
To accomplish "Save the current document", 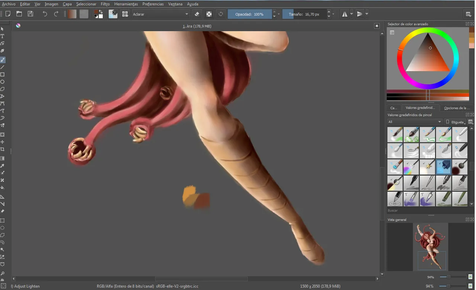I will click(30, 14).
